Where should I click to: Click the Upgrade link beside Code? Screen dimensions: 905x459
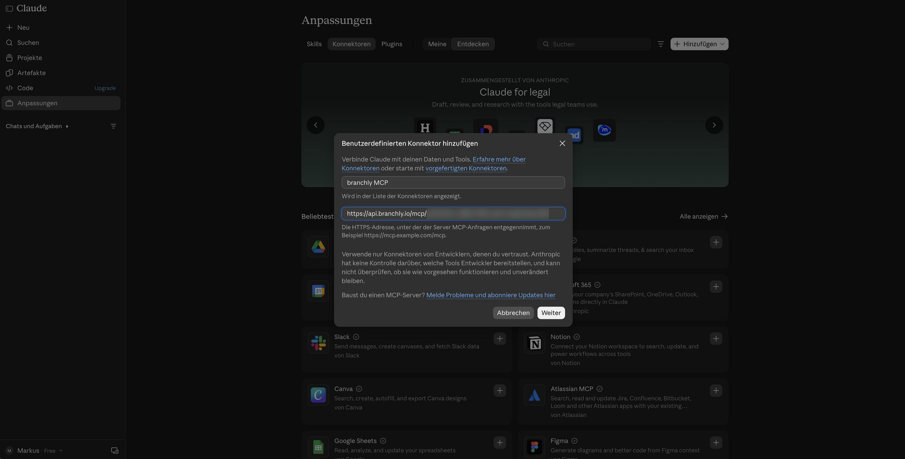(105, 88)
